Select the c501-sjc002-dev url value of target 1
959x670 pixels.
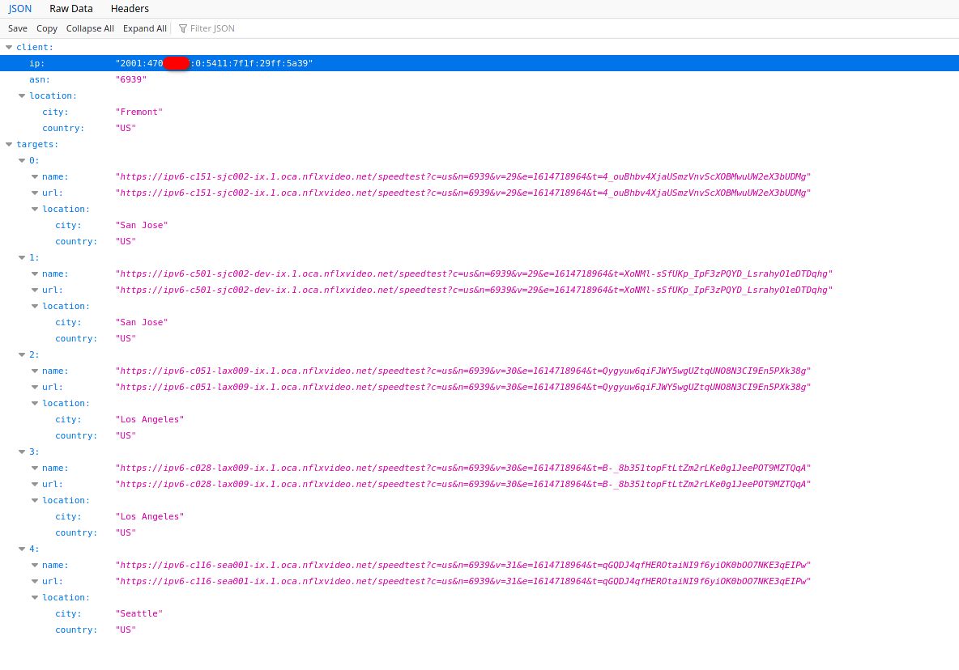tap(474, 290)
